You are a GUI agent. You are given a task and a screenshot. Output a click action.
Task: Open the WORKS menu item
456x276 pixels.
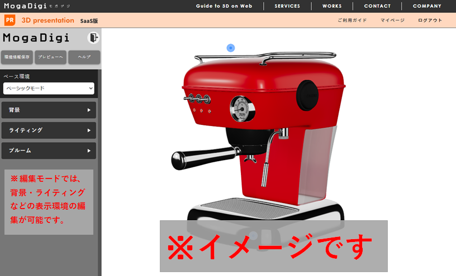[x=332, y=6]
